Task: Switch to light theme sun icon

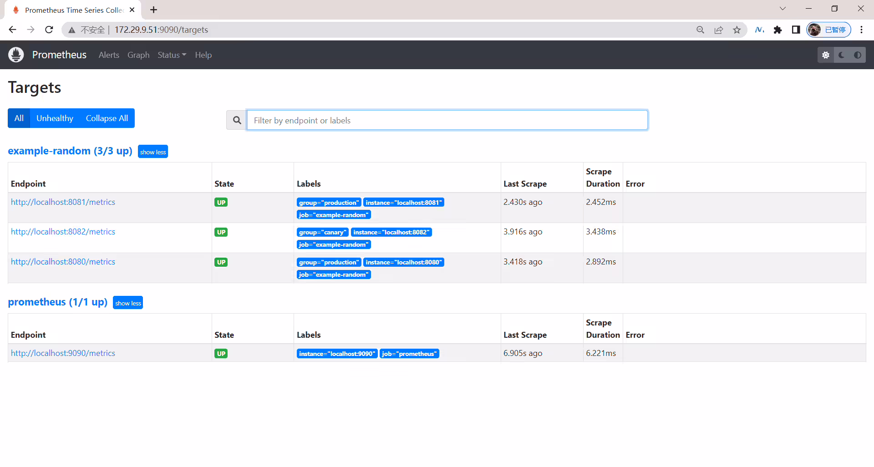Action: (x=826, y=55)
